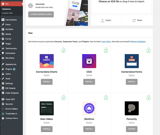Click the Users person icon
Screen dimensions: 160x135
click(x=3, y=74)
